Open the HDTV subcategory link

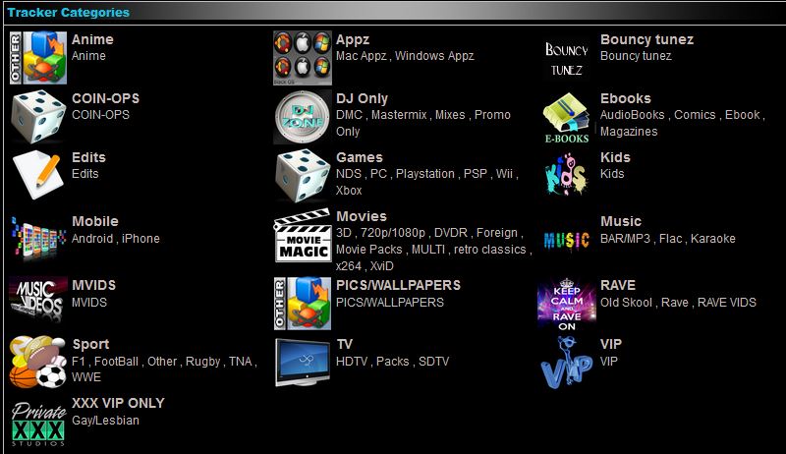click(352, 362)
